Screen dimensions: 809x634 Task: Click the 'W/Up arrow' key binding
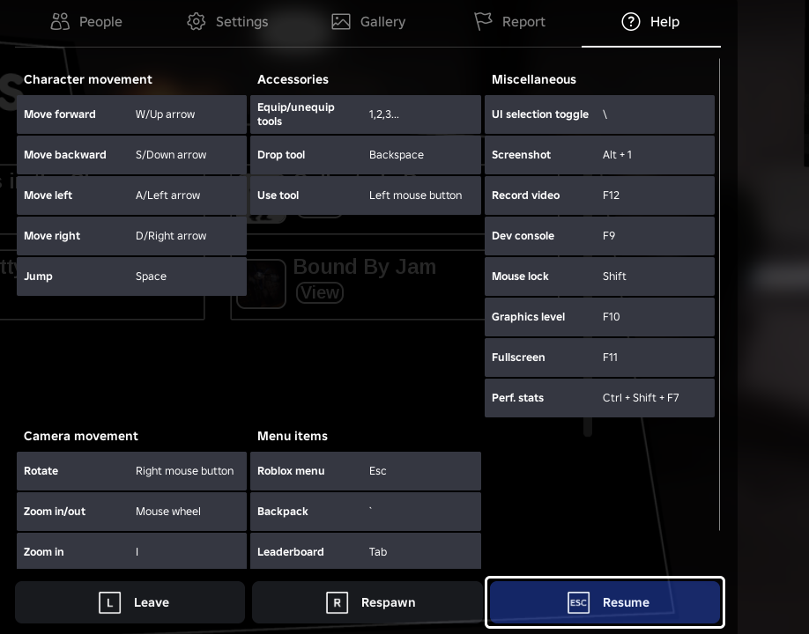click(165, 114)
